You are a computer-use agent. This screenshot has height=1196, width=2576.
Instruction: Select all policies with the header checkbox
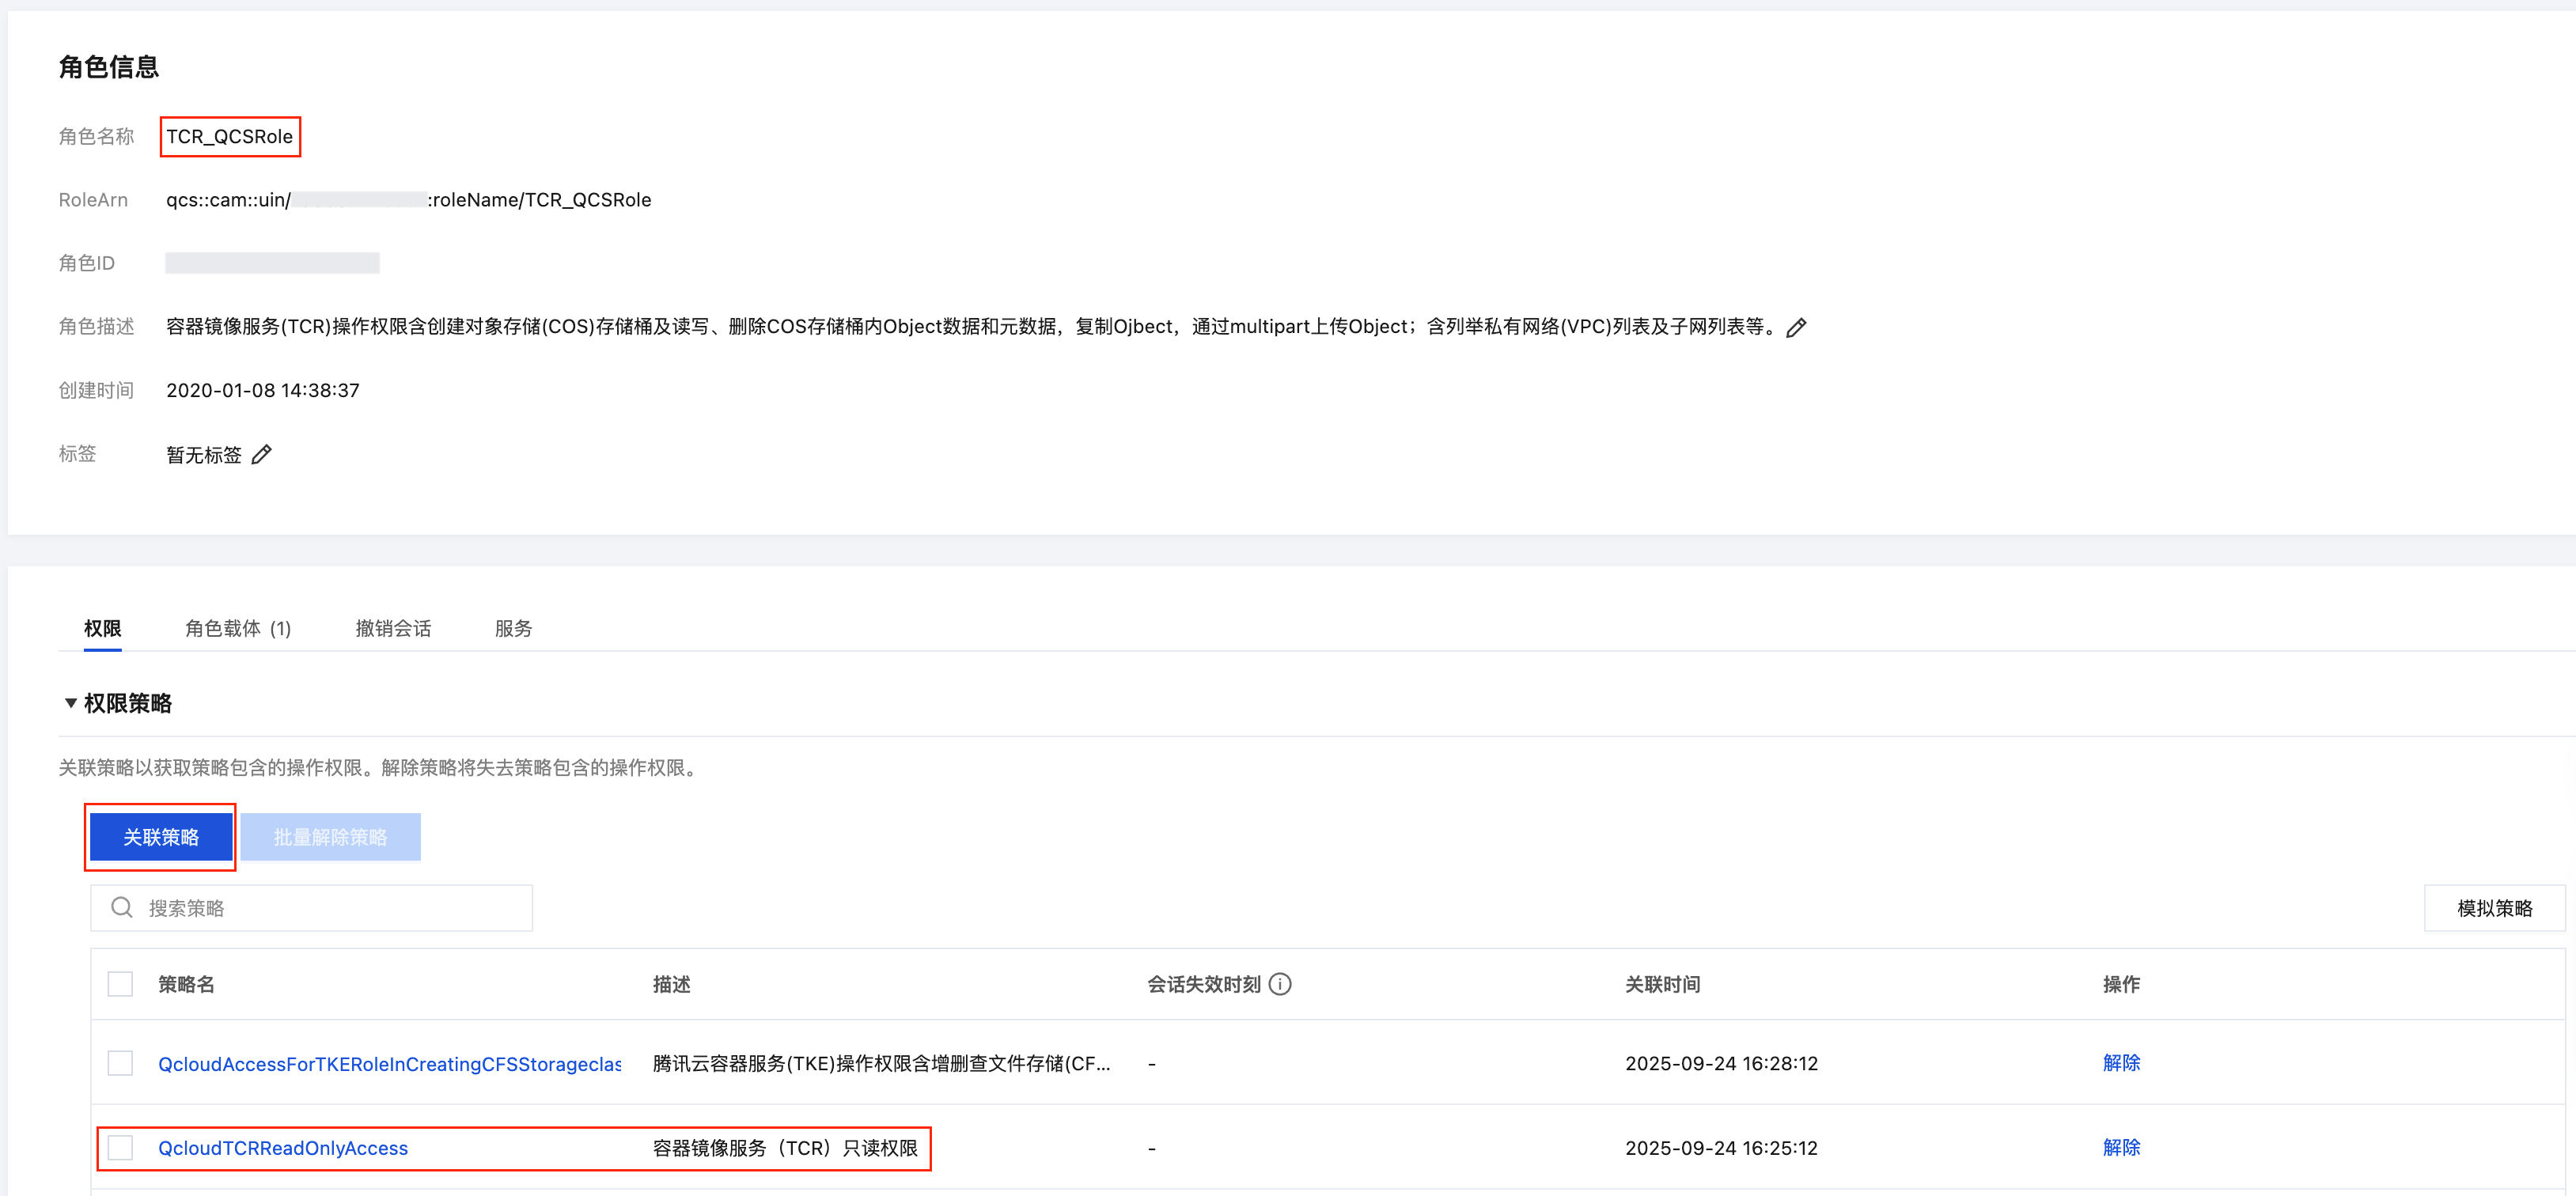(x=120, y=984)
